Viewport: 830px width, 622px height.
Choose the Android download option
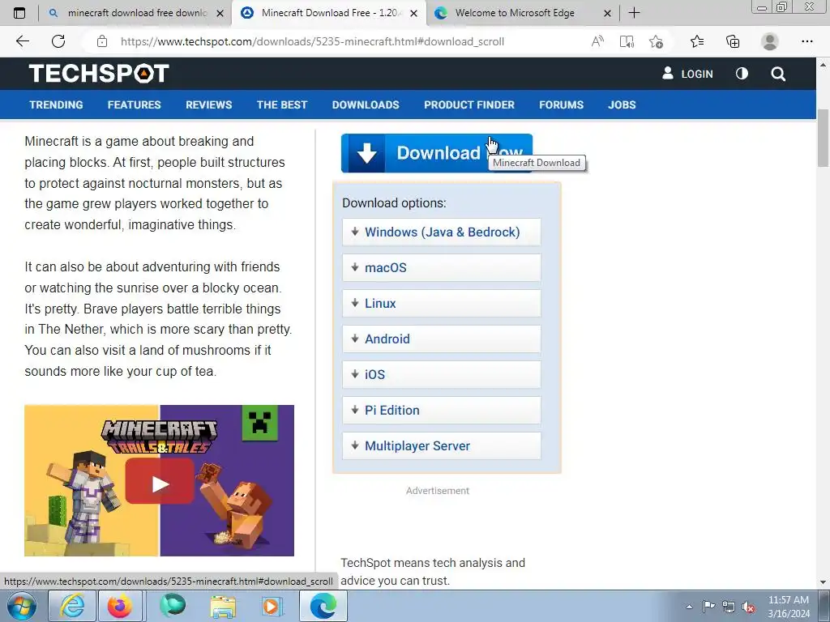coord(442,339)
